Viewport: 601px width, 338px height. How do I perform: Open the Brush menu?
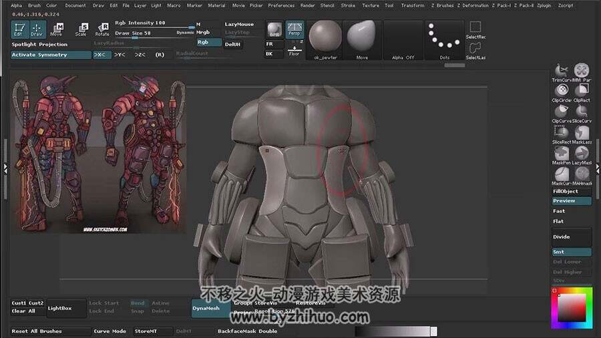point(35,5)
